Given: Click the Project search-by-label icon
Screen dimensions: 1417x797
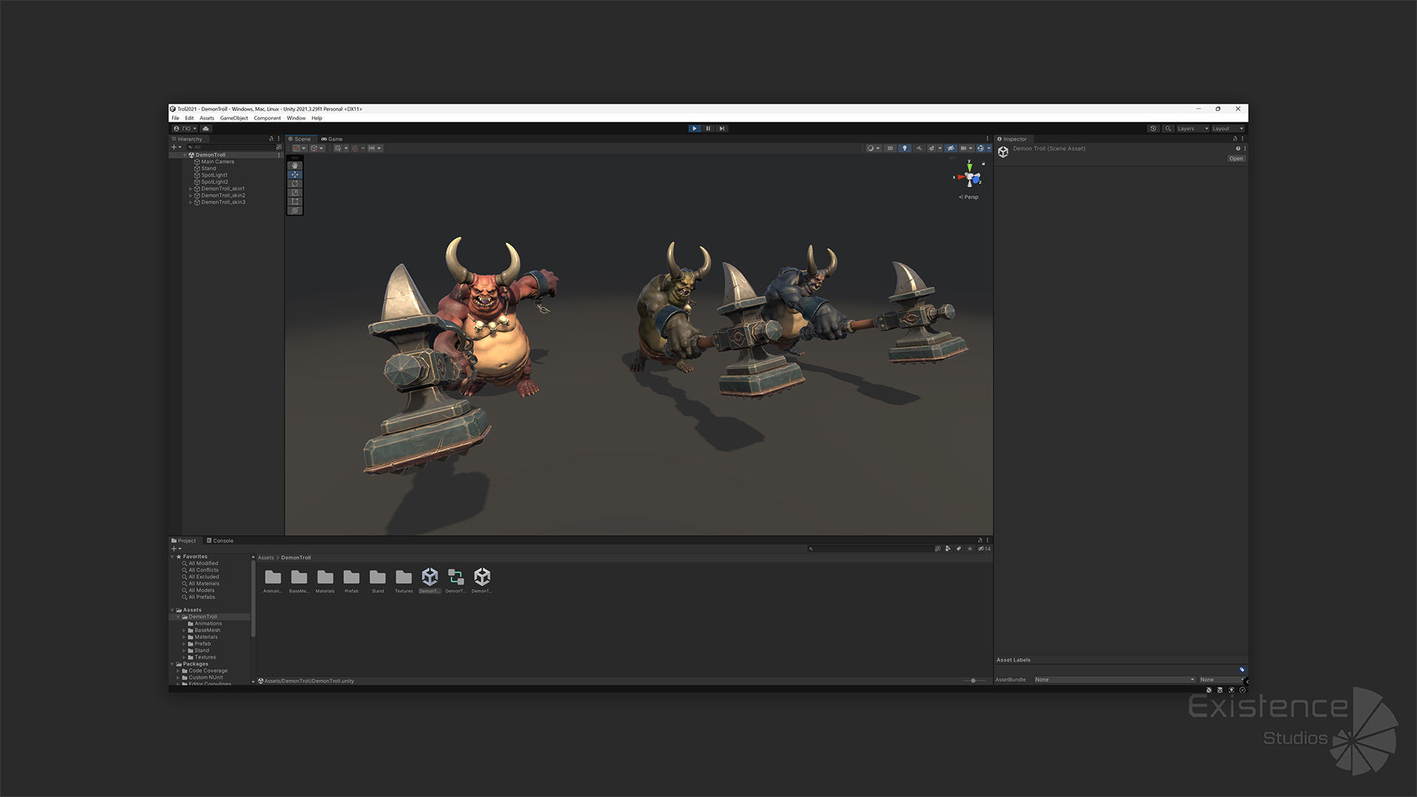Looking at the screenshot, I should 959,548.
